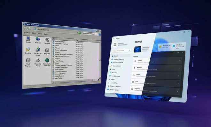Select Gamin in Settings sidebar
211x127 pixels.
(112, 79)
